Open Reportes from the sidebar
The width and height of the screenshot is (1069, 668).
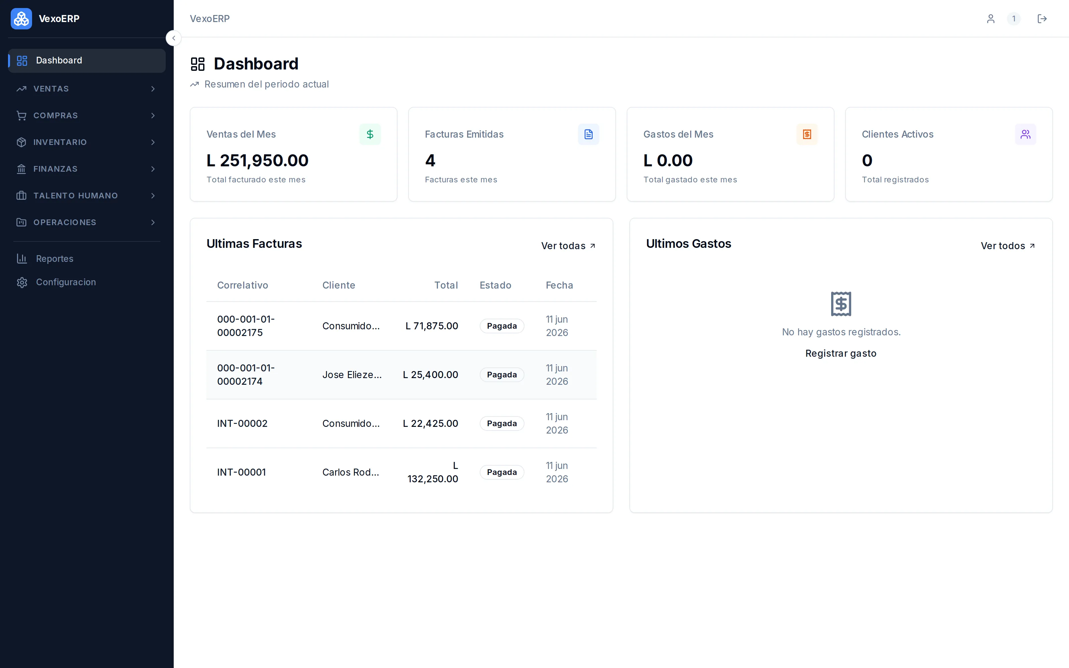pos(87,259)
